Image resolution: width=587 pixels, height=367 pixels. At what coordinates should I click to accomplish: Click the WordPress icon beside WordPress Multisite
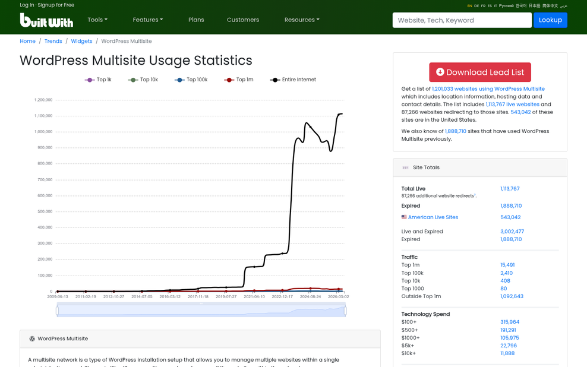pos(32,338)
